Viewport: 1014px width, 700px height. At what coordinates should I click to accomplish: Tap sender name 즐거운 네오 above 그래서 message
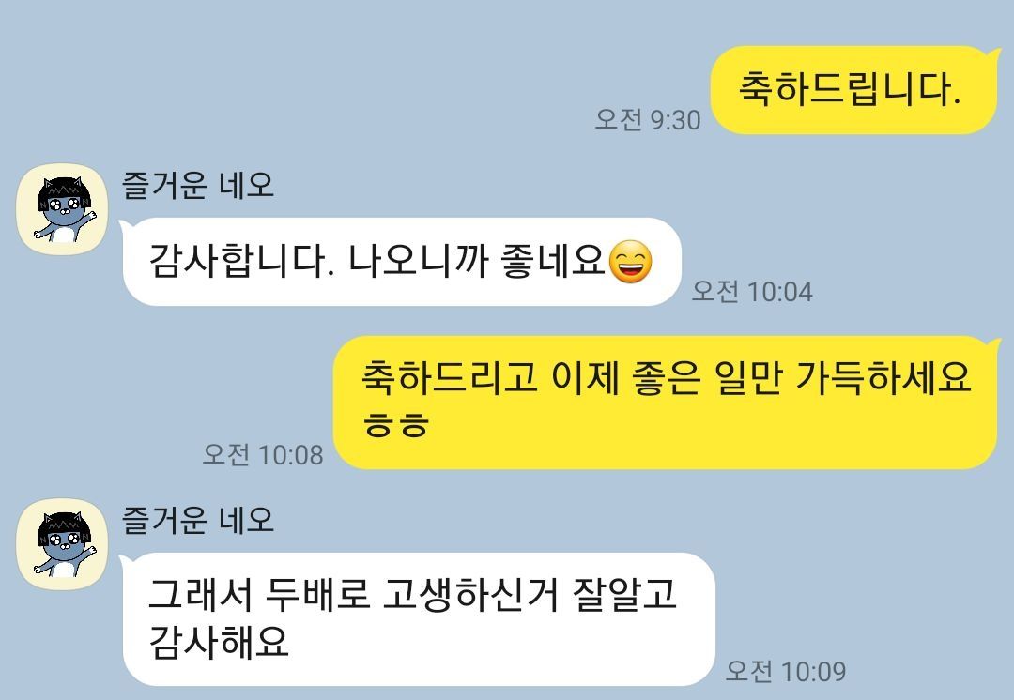198,521
